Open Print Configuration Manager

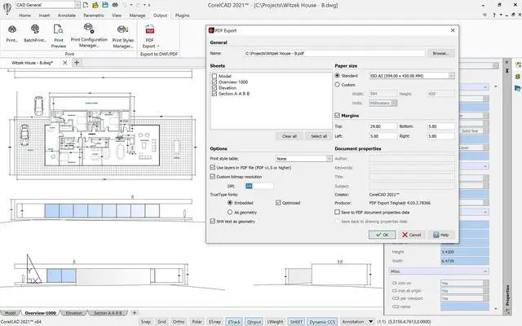click(89, 36)
